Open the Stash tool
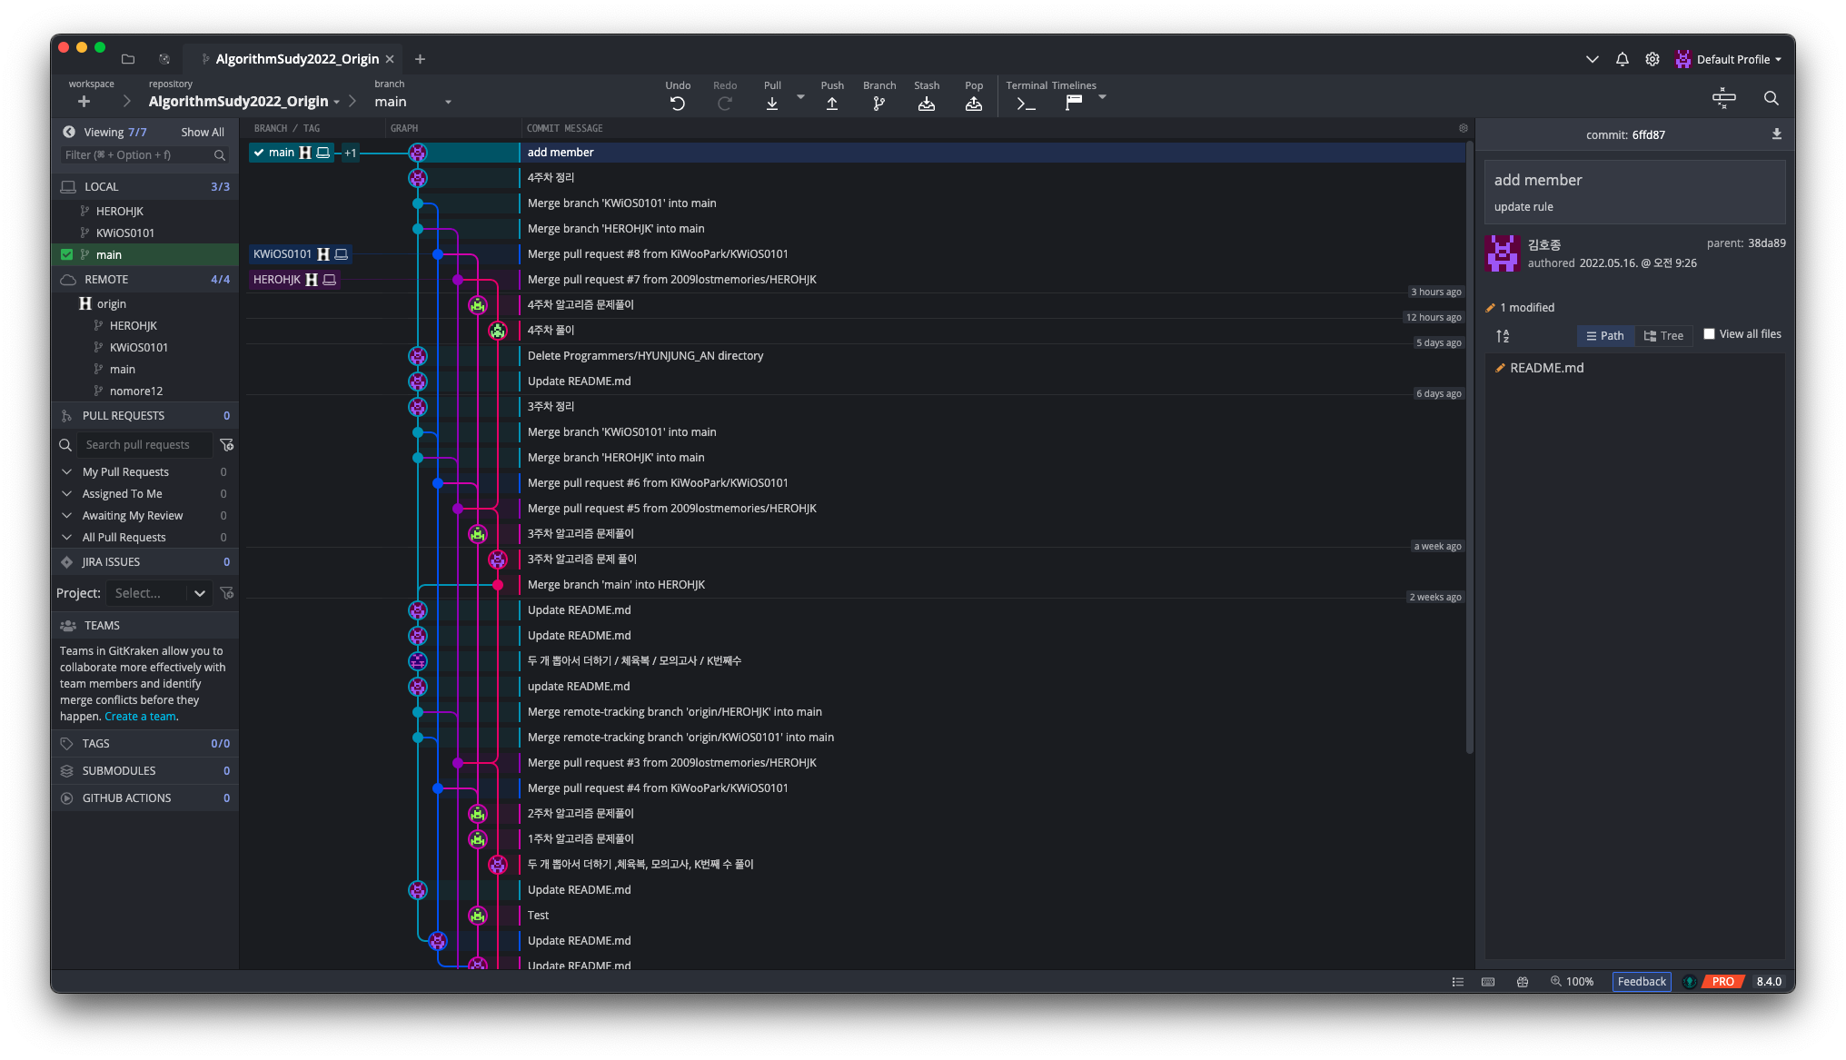Viewport: 1846px width, 1060px height. coord(926,104)
